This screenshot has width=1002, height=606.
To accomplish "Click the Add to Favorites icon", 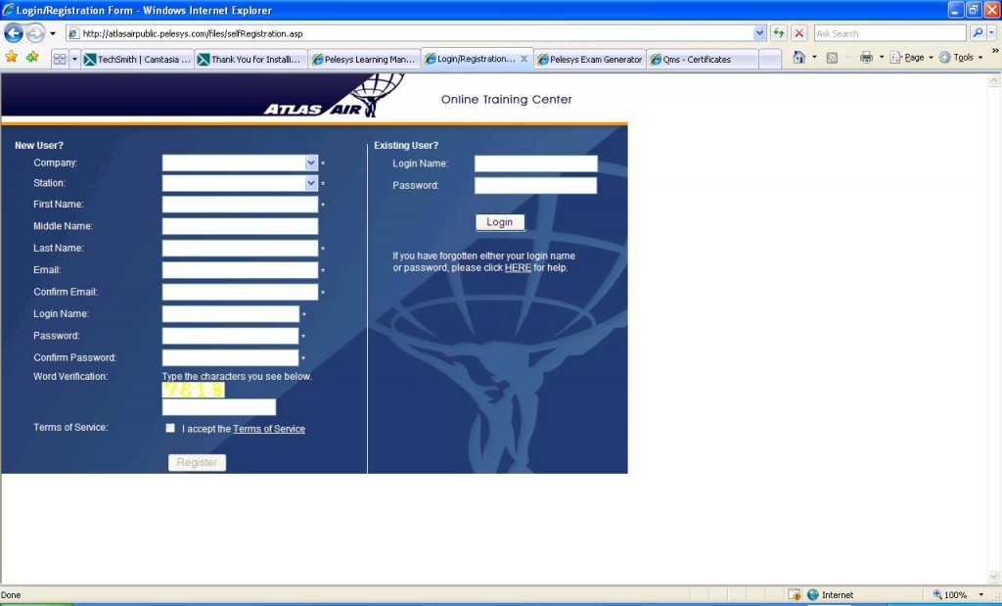I will tap(32, 58).
